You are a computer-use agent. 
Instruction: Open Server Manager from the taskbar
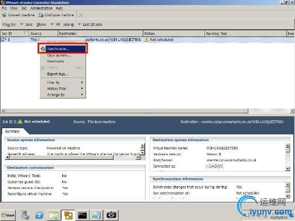[25, 215]
